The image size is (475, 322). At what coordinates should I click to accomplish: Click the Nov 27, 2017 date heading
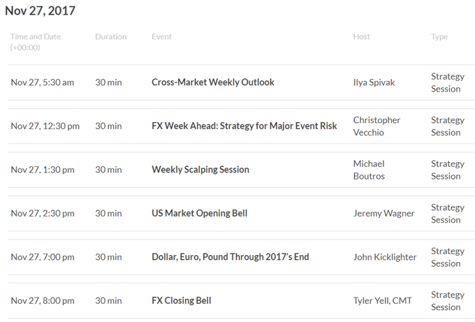40,11
